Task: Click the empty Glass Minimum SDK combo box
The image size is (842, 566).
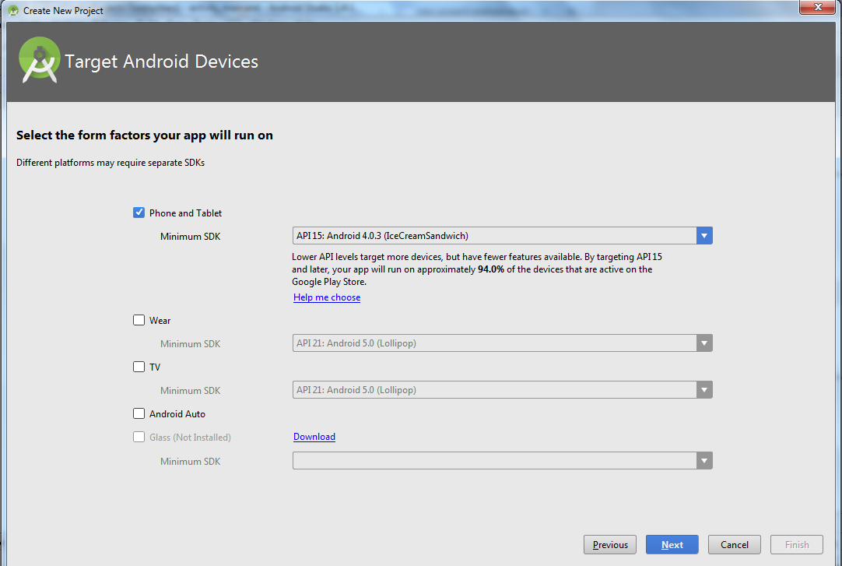Action: [x=502, y=461]
